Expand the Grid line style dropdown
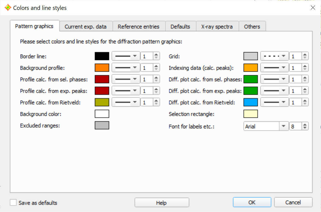This screenshot has height=212, width=321. pyautogui.click(x=274, y=56)
